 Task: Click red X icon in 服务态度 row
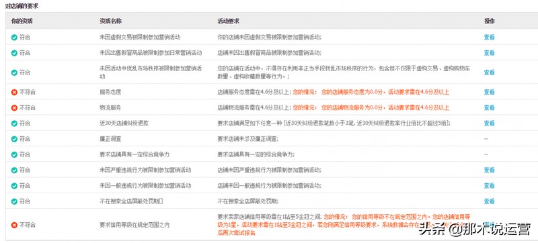[x=14, y=92]
